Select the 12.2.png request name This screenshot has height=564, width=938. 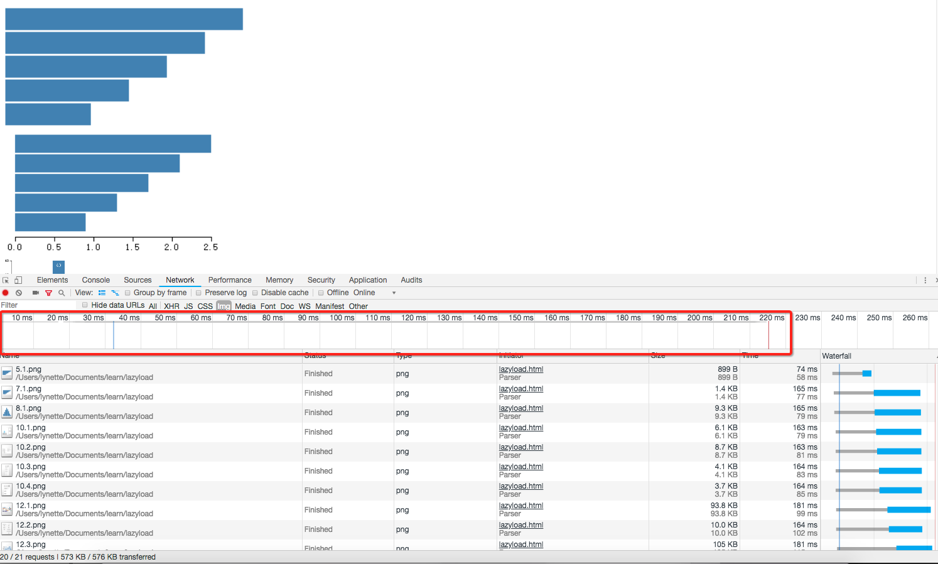click(31, 525)
